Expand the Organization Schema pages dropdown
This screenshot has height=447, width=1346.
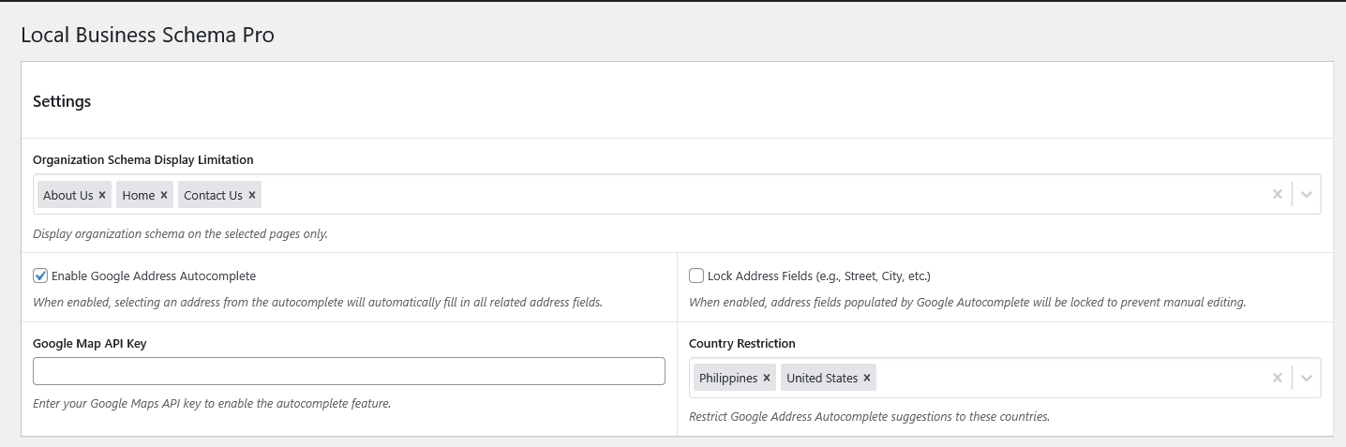pos(1307,195)
